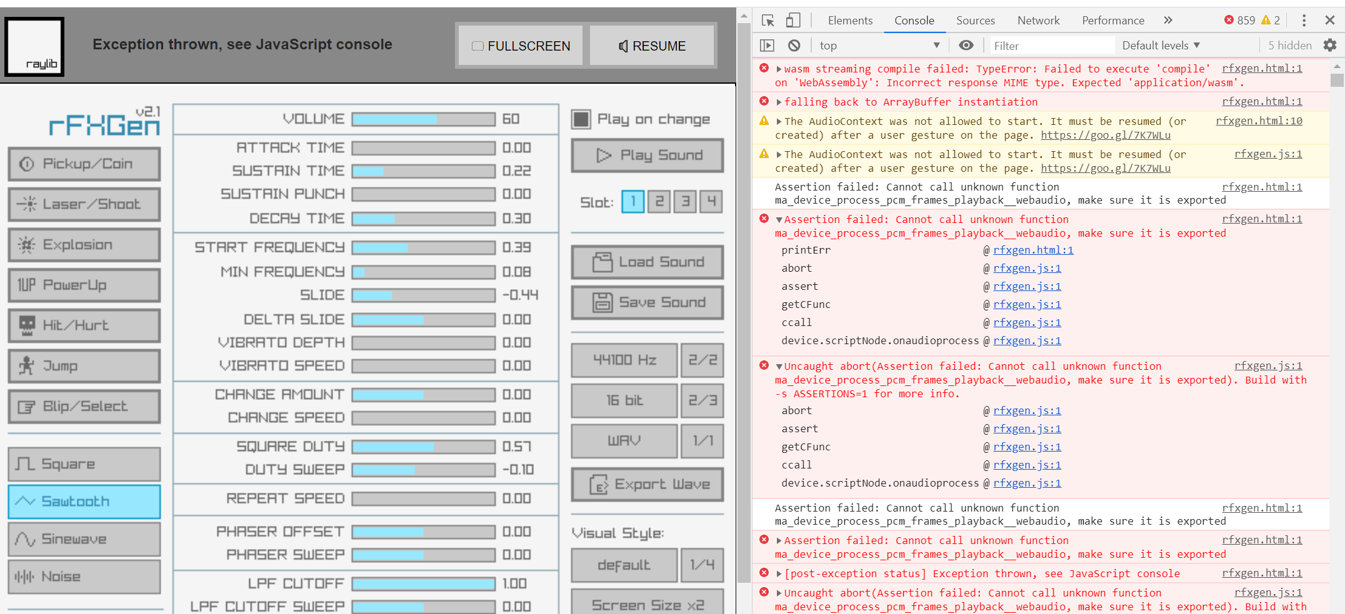Generate an Explosion sound effect
The image size is (1345, 614).
tap(84, 244)
